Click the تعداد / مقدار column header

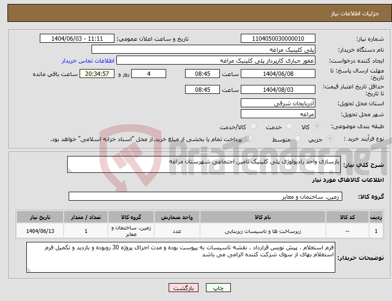point(86,217)
